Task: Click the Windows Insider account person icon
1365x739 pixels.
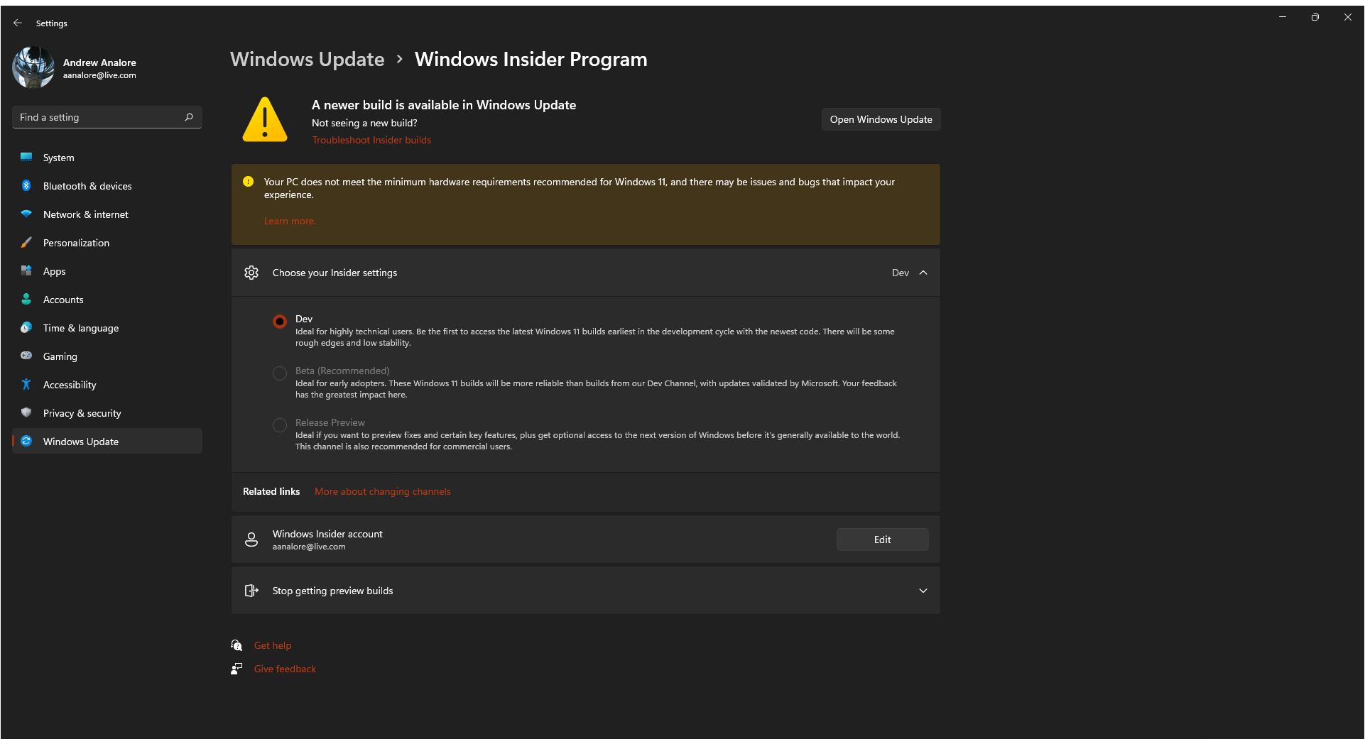Action: point(251,540)
